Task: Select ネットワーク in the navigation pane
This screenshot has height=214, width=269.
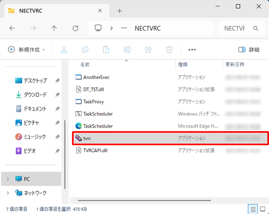Action: 31,193
